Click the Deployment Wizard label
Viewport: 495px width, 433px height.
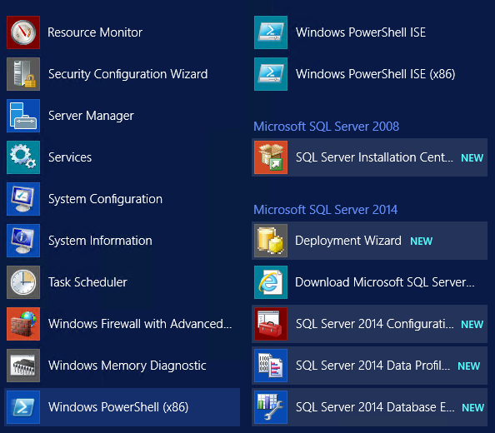(348, 241)
